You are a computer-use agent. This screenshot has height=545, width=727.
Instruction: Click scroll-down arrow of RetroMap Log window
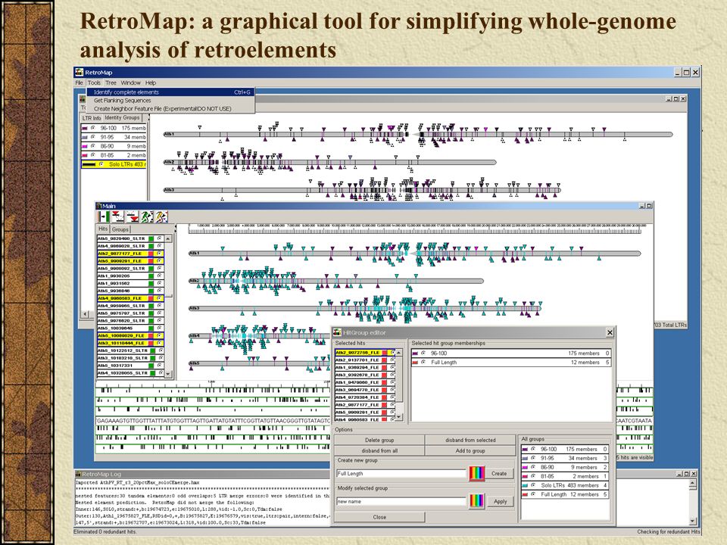coord(692,522)
